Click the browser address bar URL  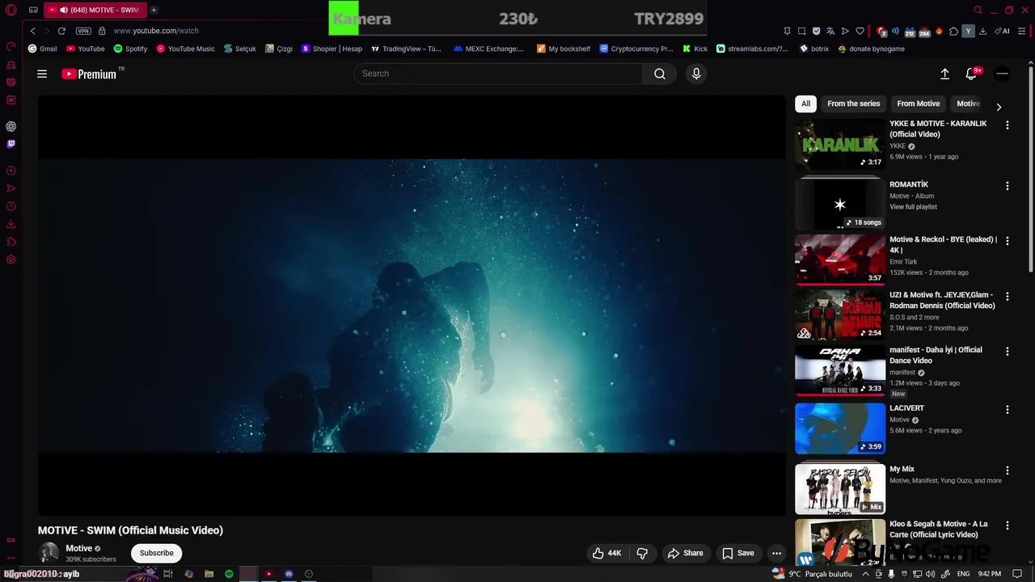coord(156,31)
